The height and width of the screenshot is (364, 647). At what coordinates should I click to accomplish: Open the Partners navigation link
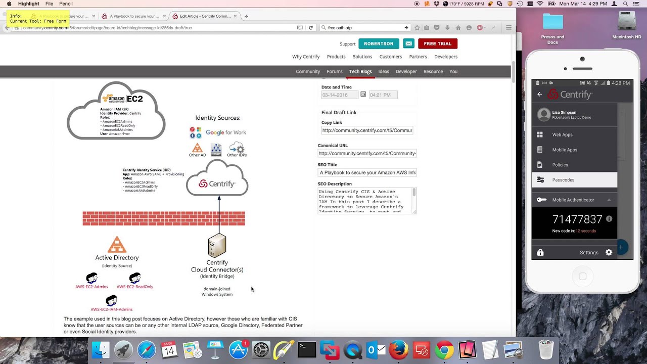click(418, 57)
